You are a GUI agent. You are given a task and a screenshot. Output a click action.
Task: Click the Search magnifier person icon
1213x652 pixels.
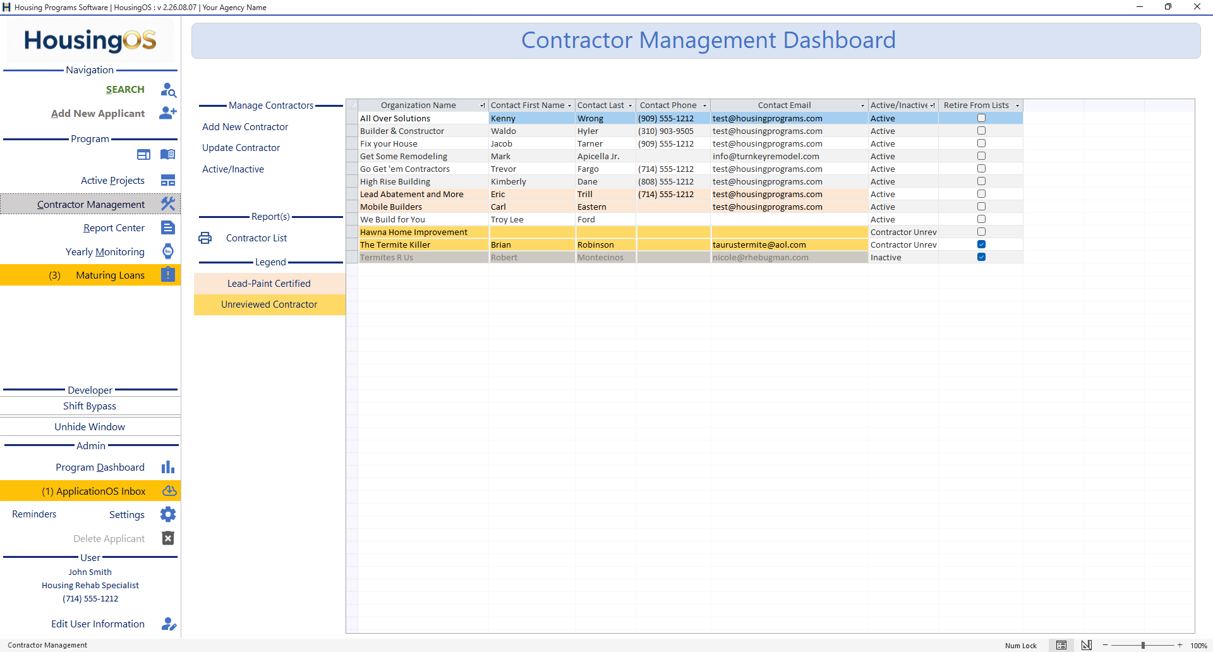168,90
